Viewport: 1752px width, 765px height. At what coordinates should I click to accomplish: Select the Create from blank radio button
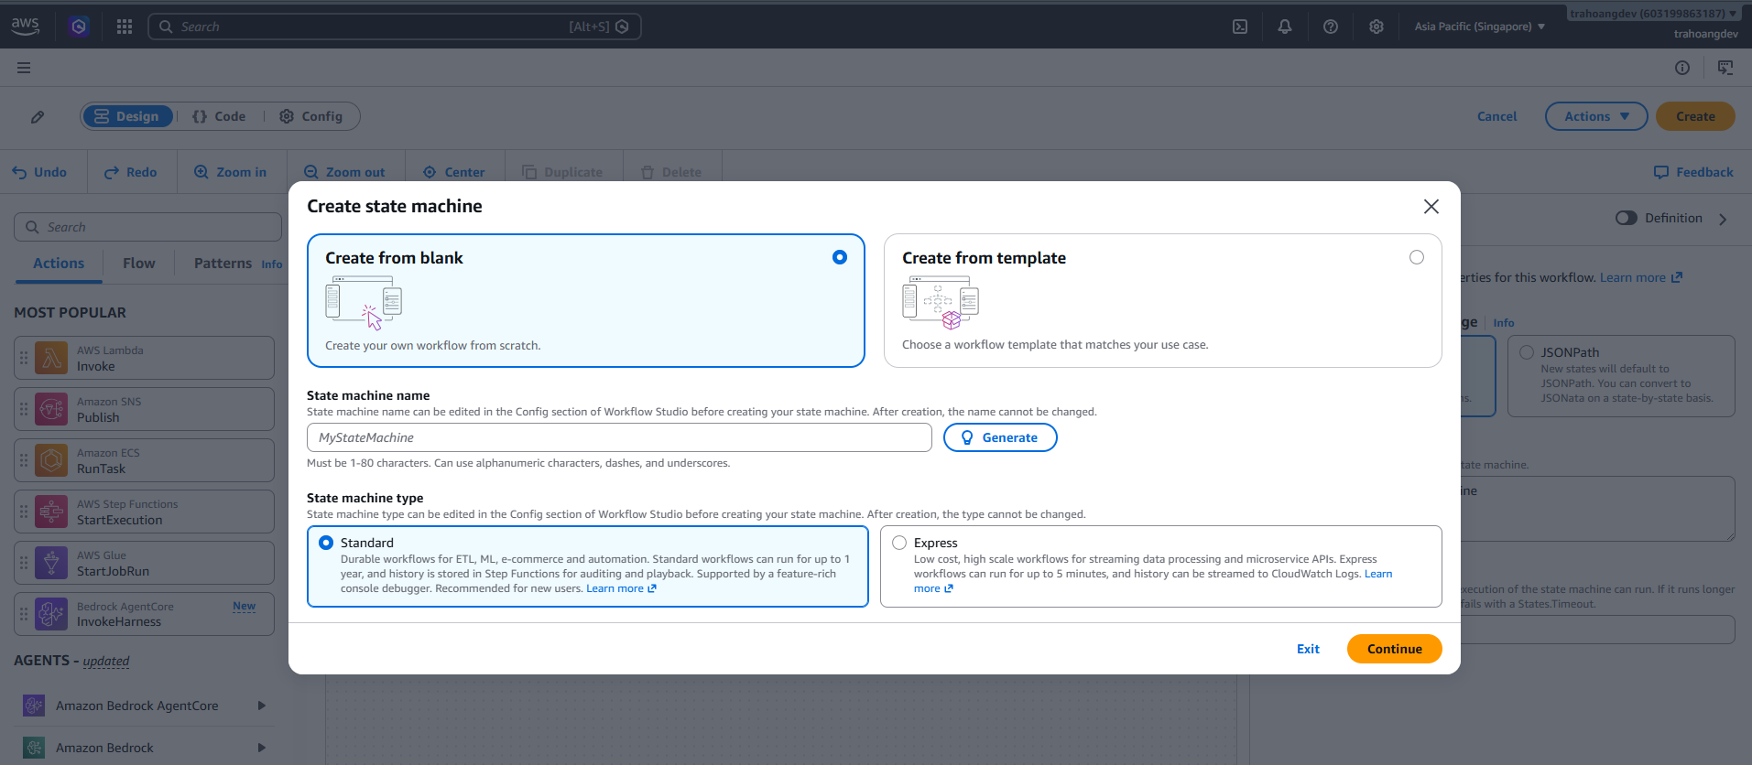click(x=840, y=257)
